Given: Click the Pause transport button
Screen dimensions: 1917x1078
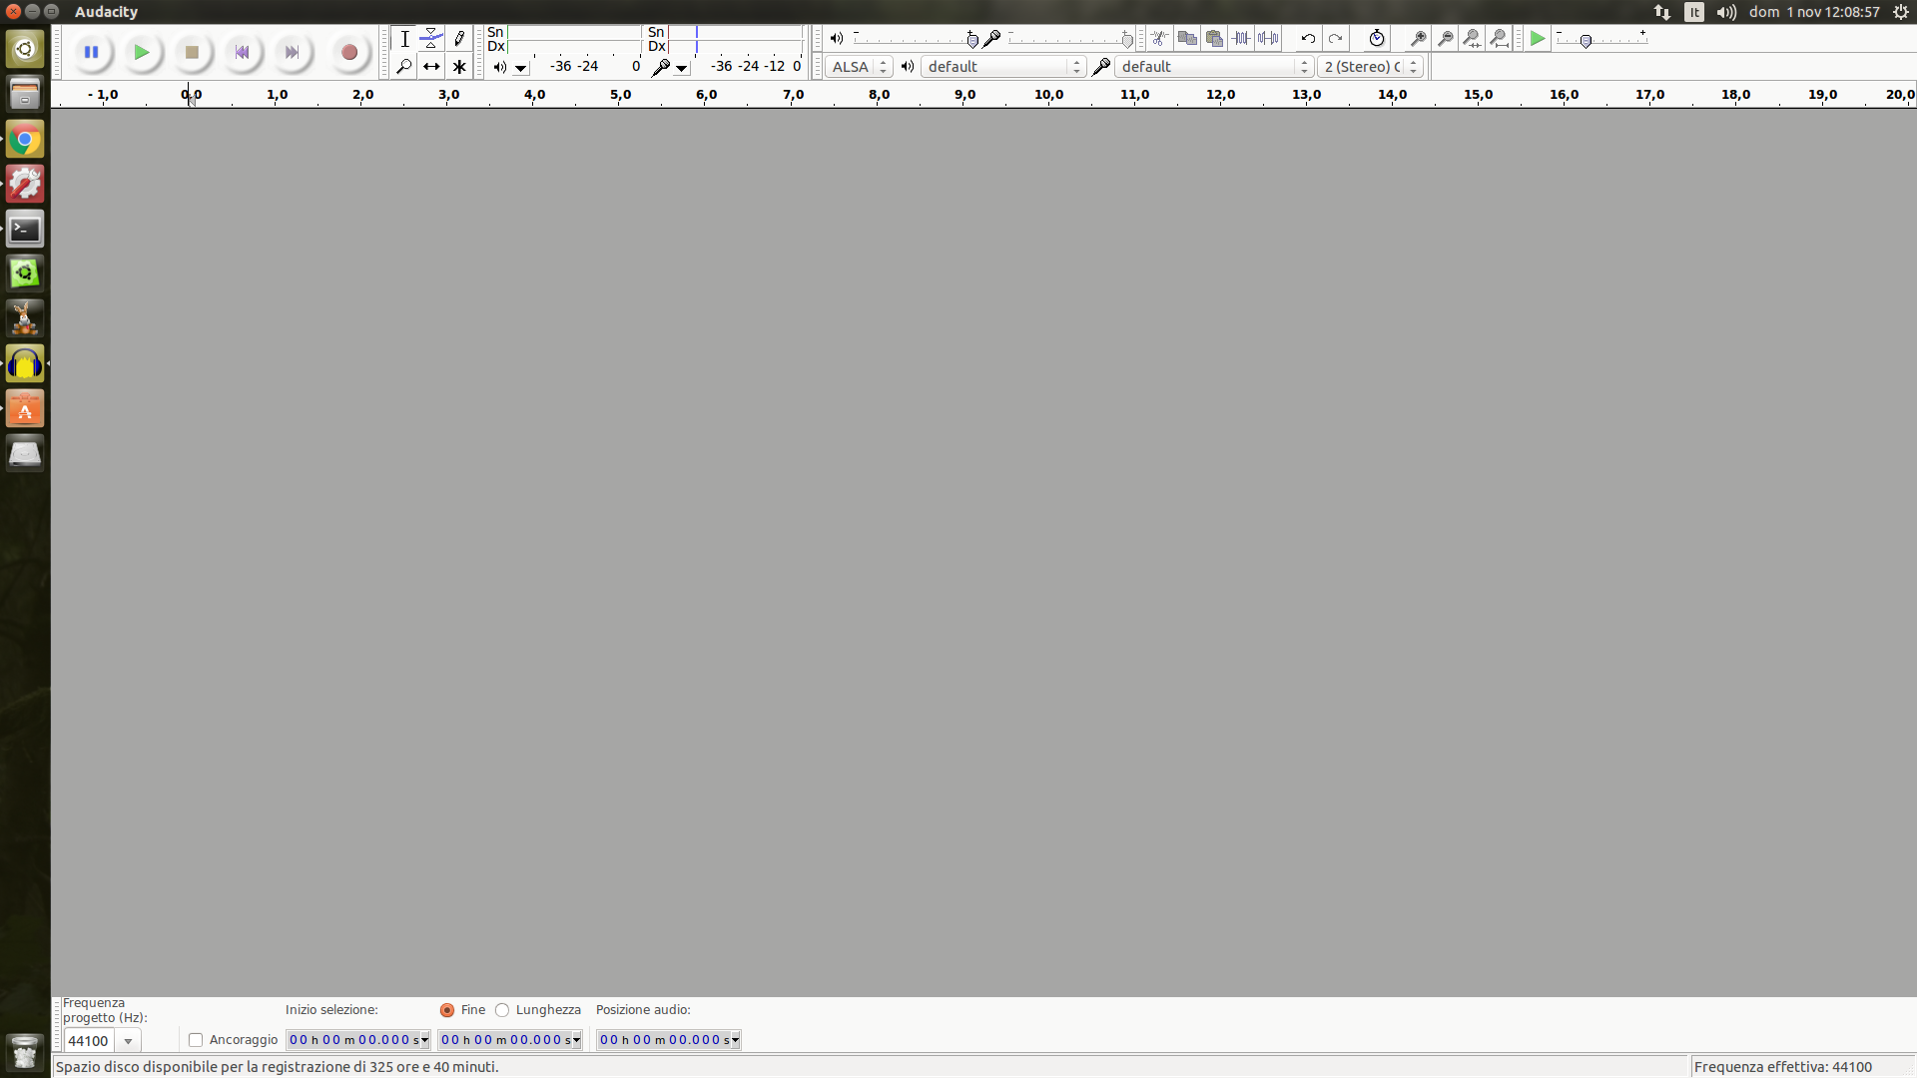Looking at the screenshot, I should tap(91, 52).
